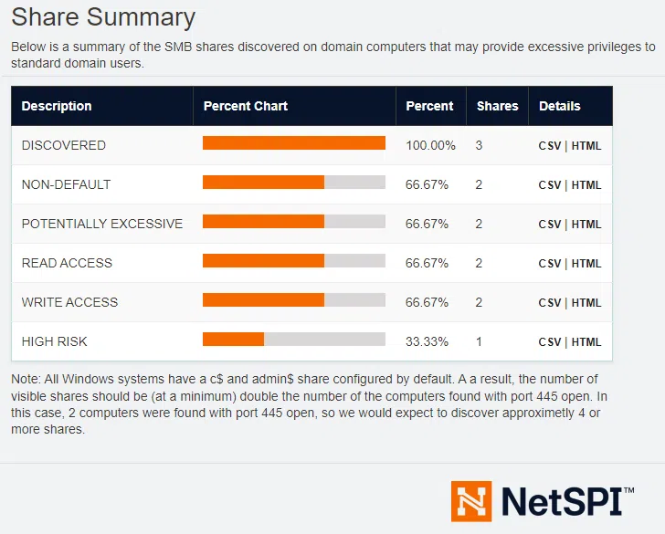
Task: Open HTML details for DISCOVERED shares
Action: 586,146
